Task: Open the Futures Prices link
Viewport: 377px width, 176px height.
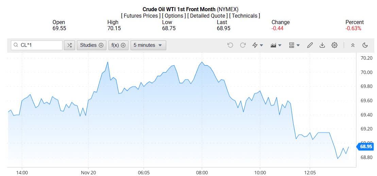Action: (x=141, y=16)
